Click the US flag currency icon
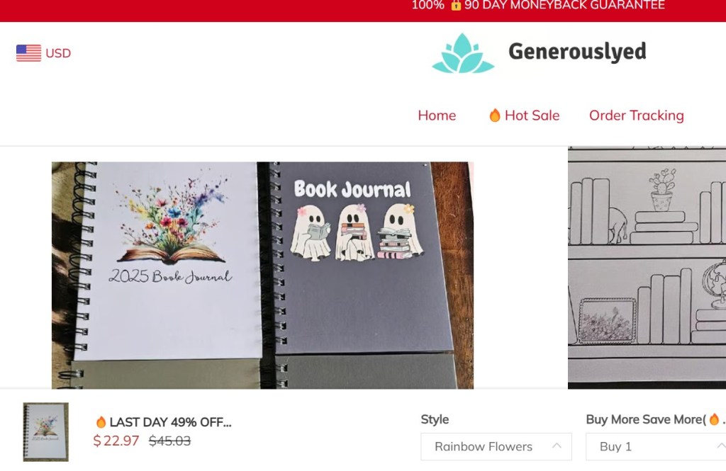726x471 pixels. pyautogui.click(x=28, y=52)
